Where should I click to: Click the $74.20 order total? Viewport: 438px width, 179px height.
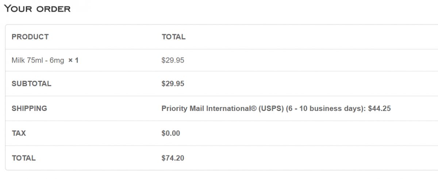[173, 158]
